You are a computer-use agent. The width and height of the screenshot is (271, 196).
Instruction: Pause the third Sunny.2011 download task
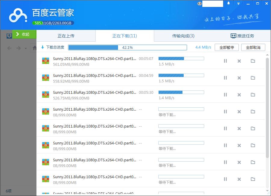pyautogui.click(x=225, y=95)
